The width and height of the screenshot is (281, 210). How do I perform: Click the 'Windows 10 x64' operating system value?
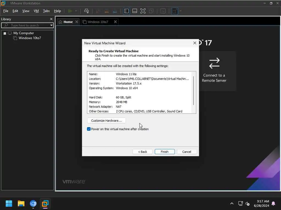pos(127,88)
